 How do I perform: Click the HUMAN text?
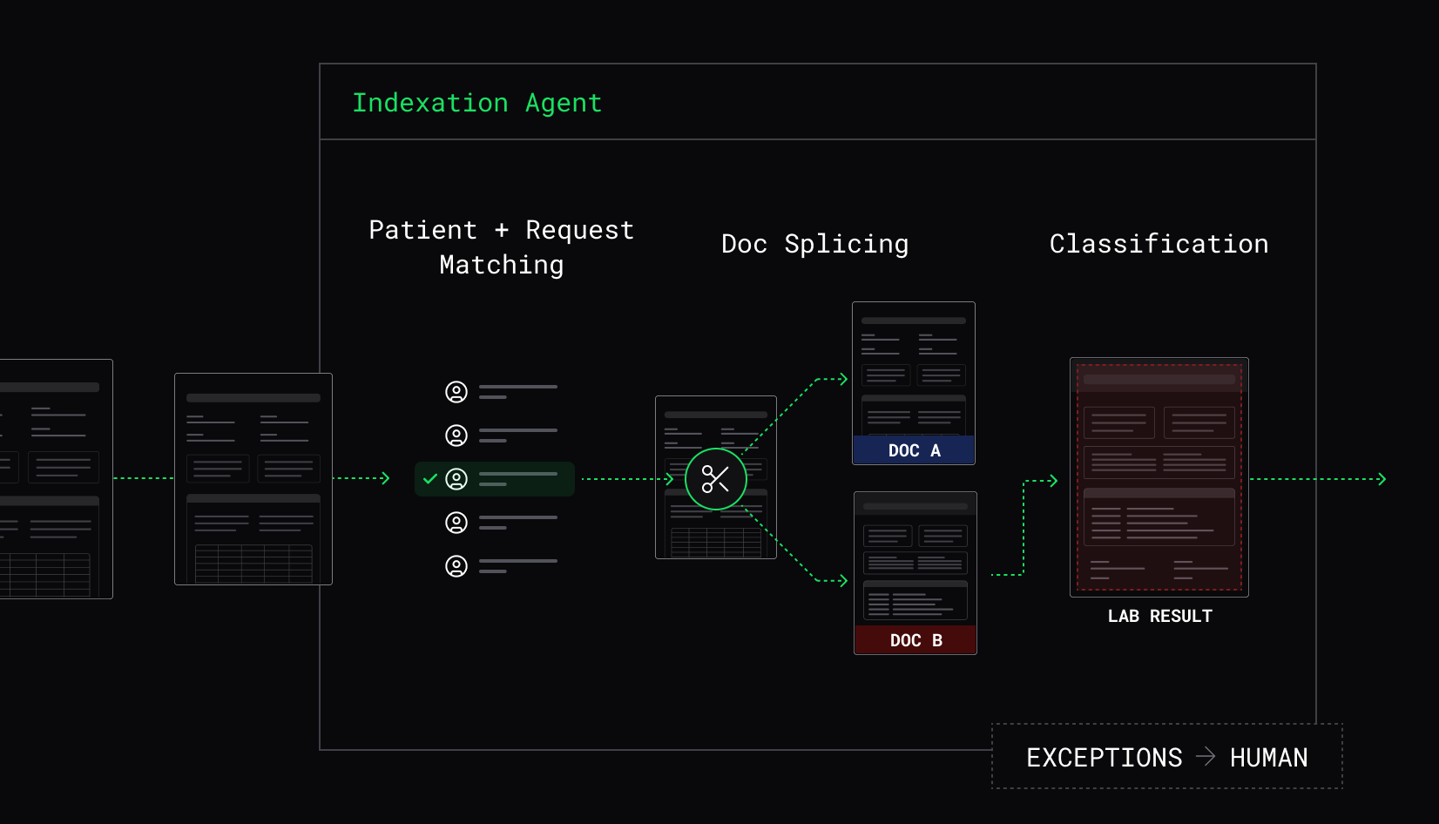(1269, 758)
